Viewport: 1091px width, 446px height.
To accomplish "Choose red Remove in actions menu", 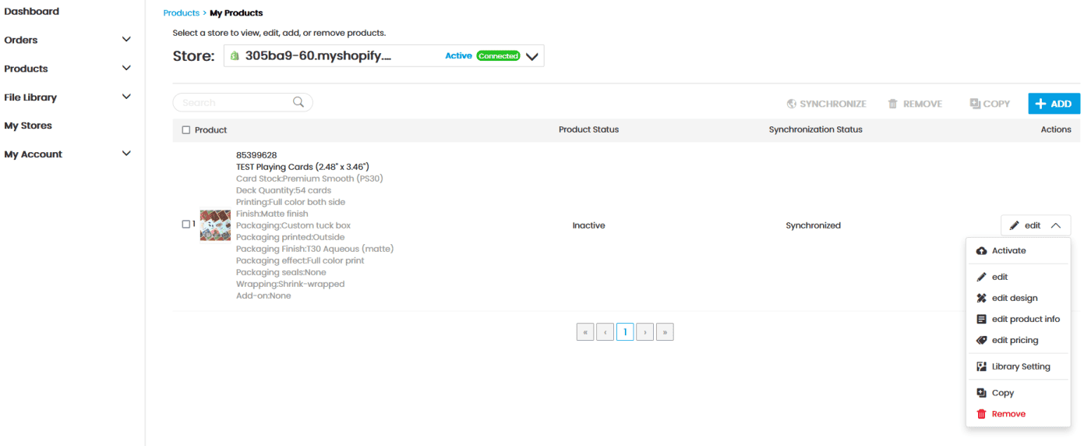I will [1008, 414].
